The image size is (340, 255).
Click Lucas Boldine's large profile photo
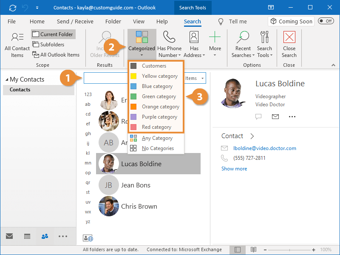pyautogui.click(x=233, y=93)
